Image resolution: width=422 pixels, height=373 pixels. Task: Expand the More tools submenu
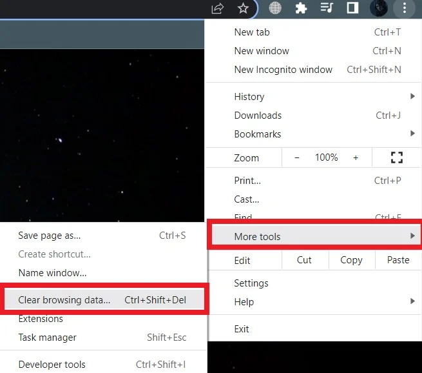tap(316, 236)
